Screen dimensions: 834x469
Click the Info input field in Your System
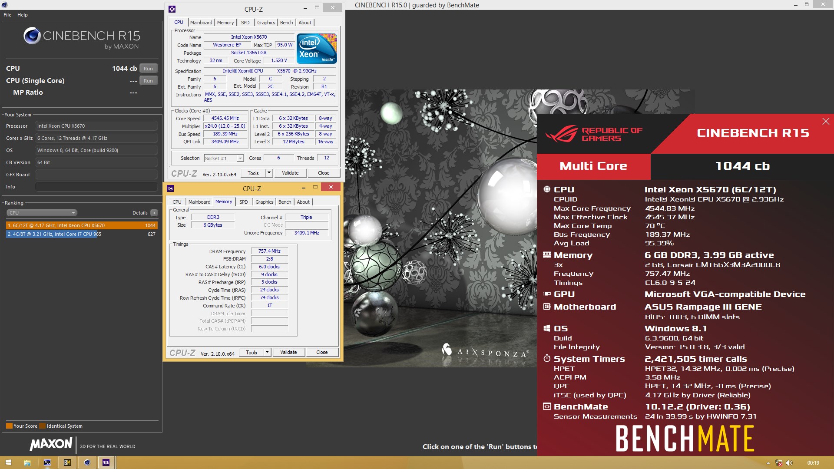(96, 187)
